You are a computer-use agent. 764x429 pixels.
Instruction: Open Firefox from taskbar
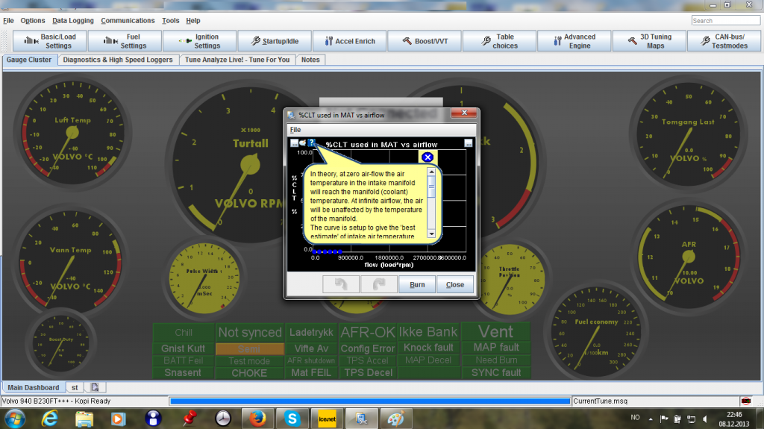pyautogui.click(x=257, y=419)
